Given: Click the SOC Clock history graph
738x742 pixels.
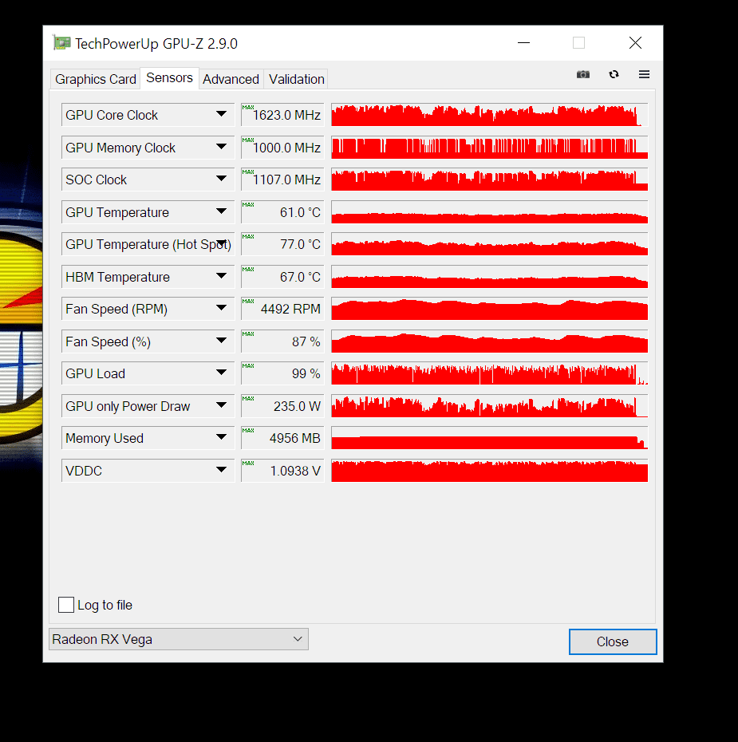Looking at the screenshot, I should 490,180.
